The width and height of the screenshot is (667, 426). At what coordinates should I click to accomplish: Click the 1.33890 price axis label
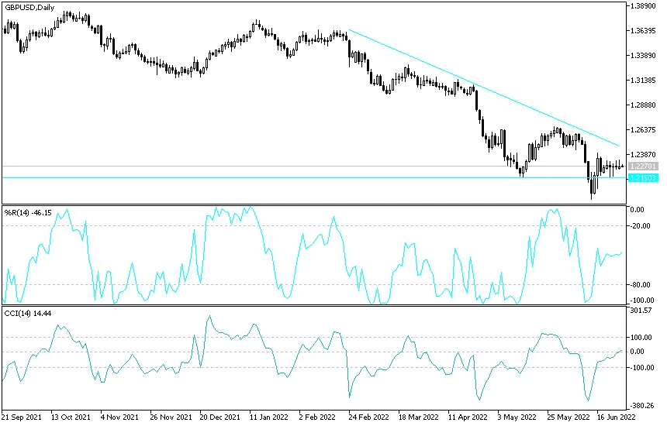(643, 55)
